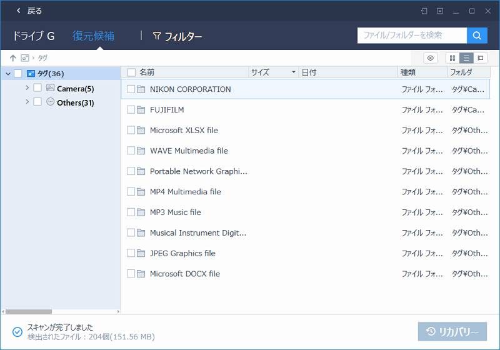The image size is (500, 350).
Task: Click the left panel horizontal scrollbar
Action: tap(28, 311)
